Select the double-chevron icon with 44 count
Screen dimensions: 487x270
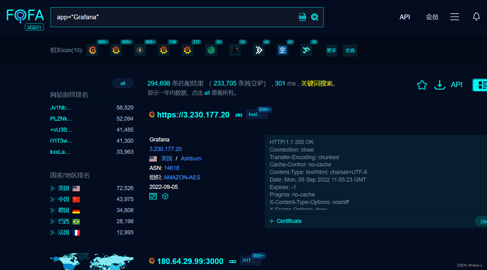[259, 50]
